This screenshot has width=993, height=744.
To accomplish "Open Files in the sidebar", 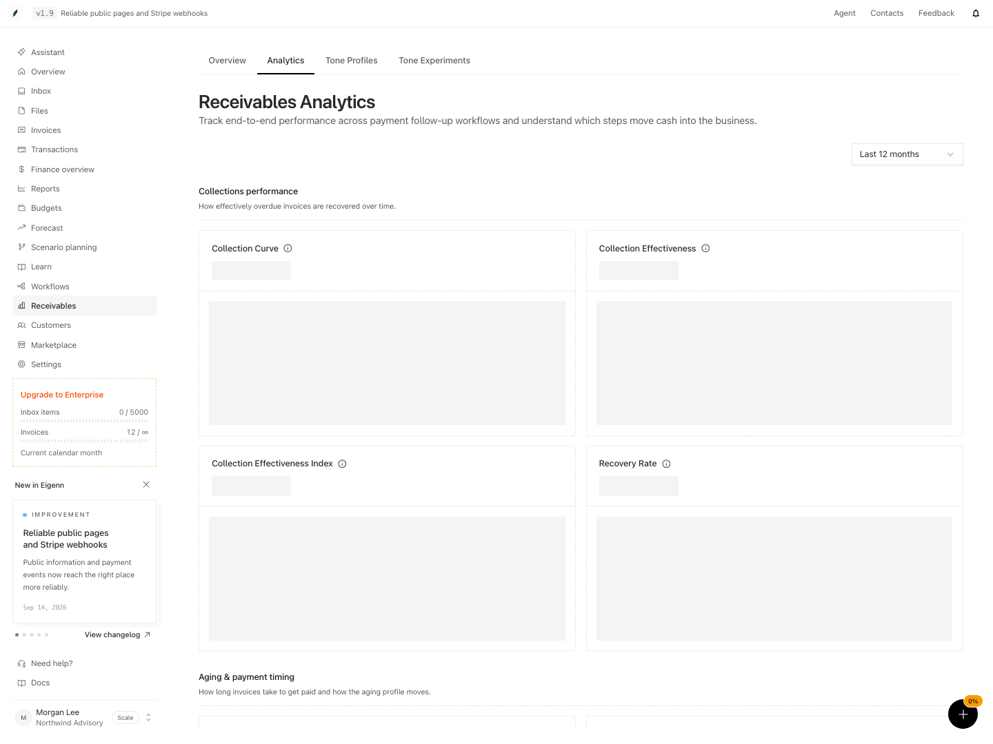I will click(x=84, y=111).
